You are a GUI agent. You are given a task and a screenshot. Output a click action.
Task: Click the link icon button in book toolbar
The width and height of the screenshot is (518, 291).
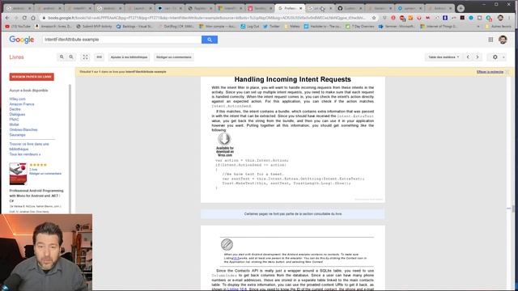[x=99, y=57]
